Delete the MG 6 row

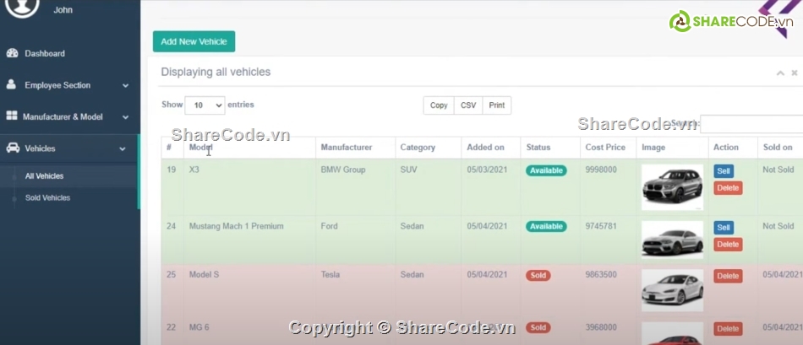pos(728,329)
